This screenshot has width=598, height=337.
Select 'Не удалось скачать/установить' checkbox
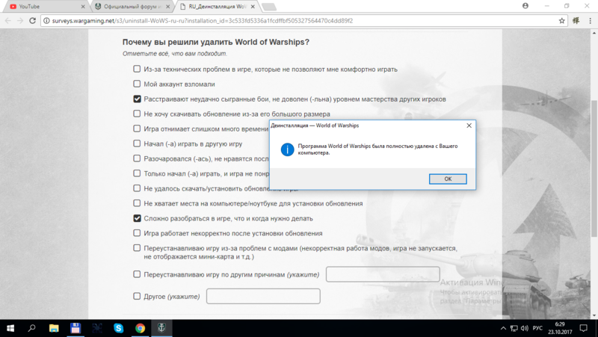(x=137, y=188)
